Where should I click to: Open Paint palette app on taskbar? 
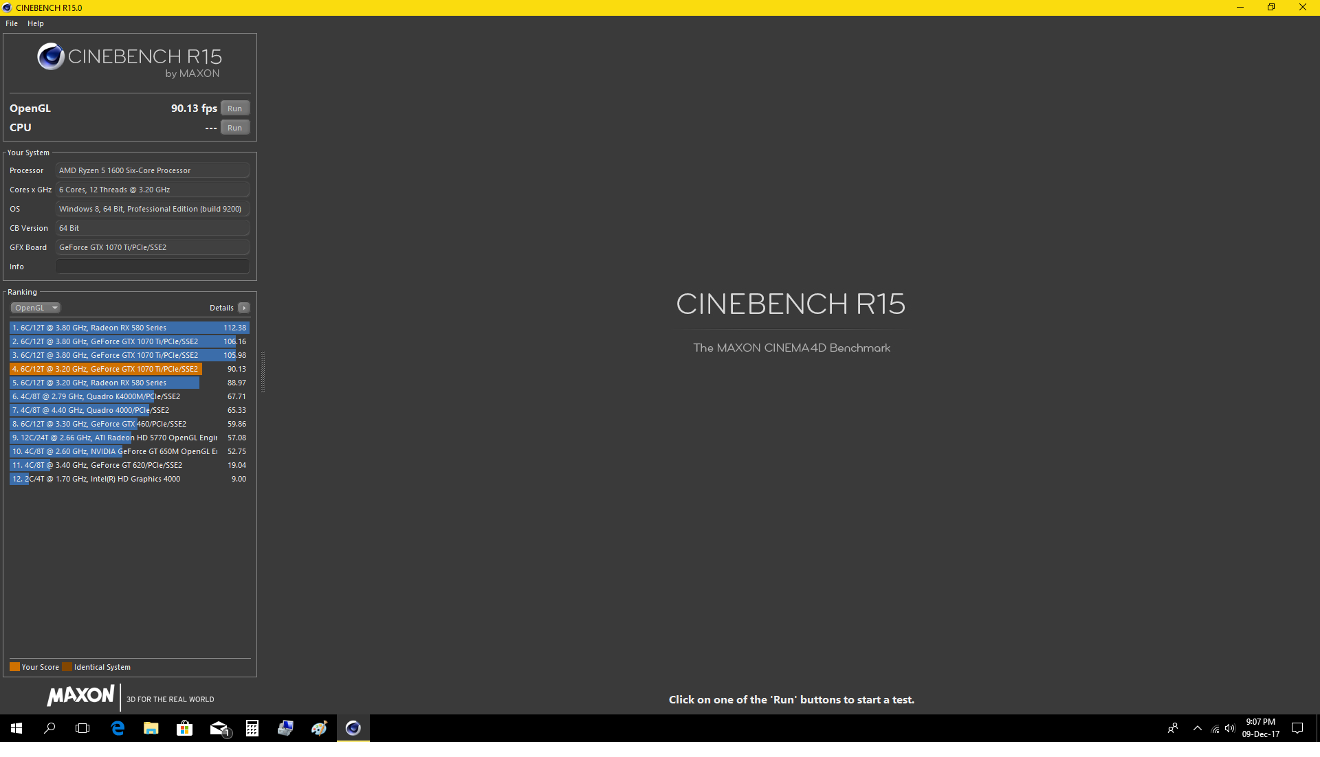coord(319,728)
